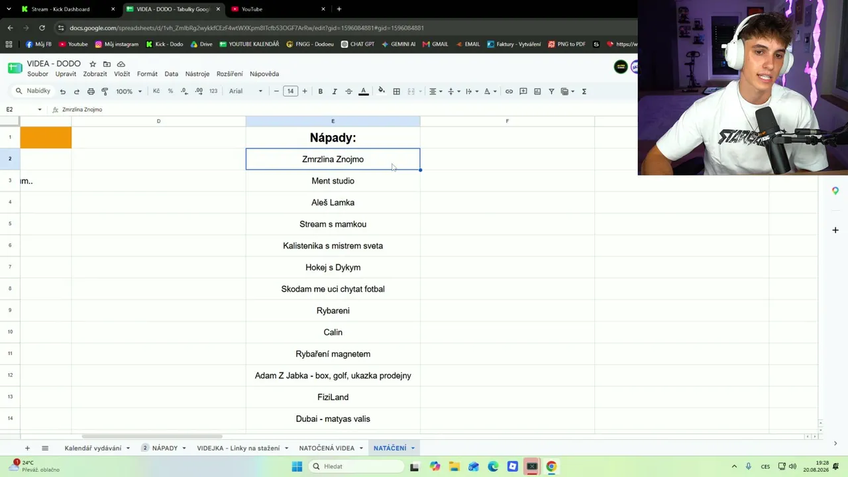This screenshot has height=477, width=848.
Task: Toggle strikethrough formatting
Action: click(x=348, y=91)
